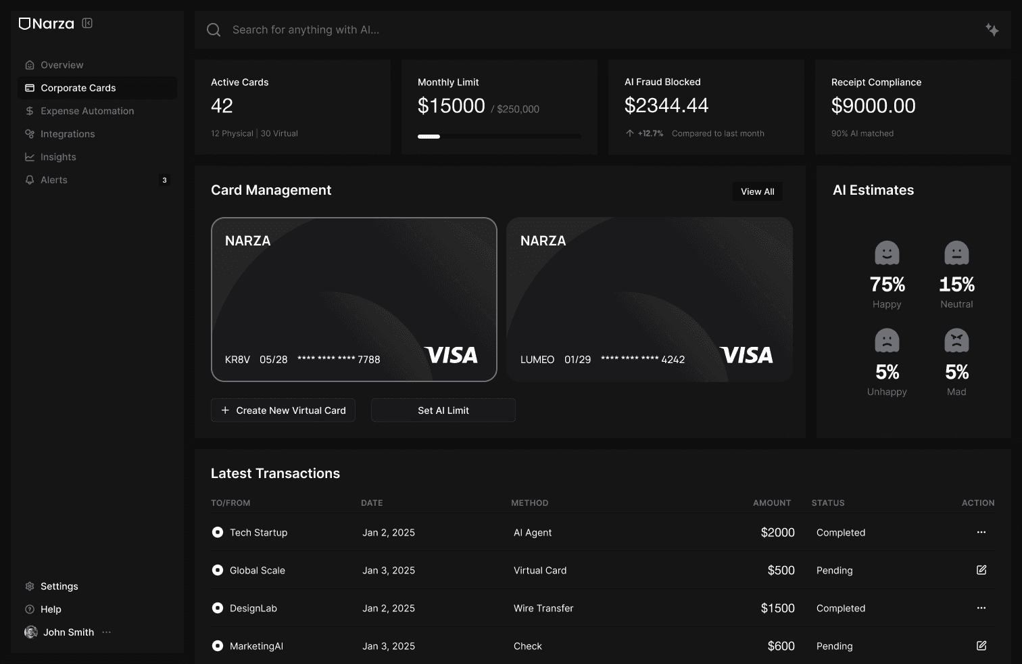Select the Tech Startup transaction radio indicator
The height and width of the screenshot is (664, 1022).
[217, 532]
